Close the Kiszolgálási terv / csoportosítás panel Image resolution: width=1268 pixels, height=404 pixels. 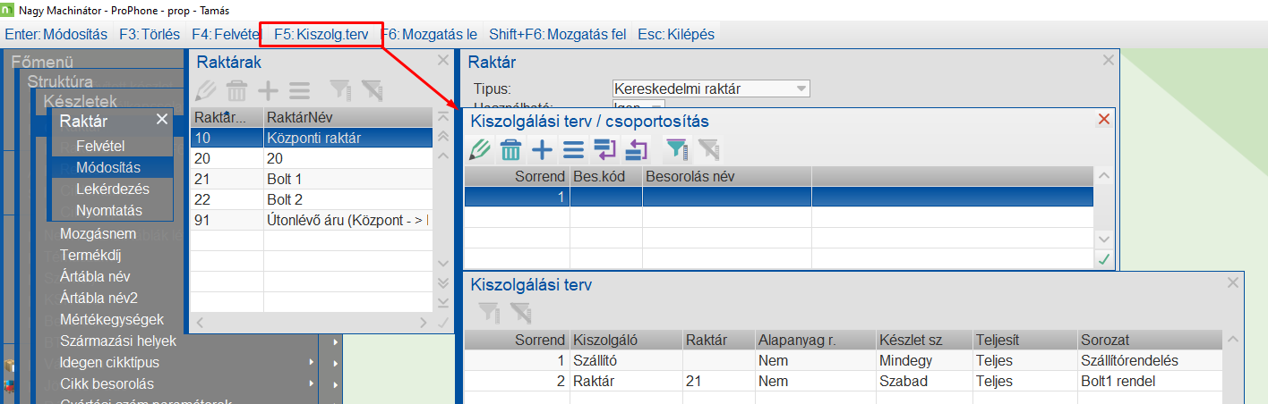click(x=1103, y=120)
